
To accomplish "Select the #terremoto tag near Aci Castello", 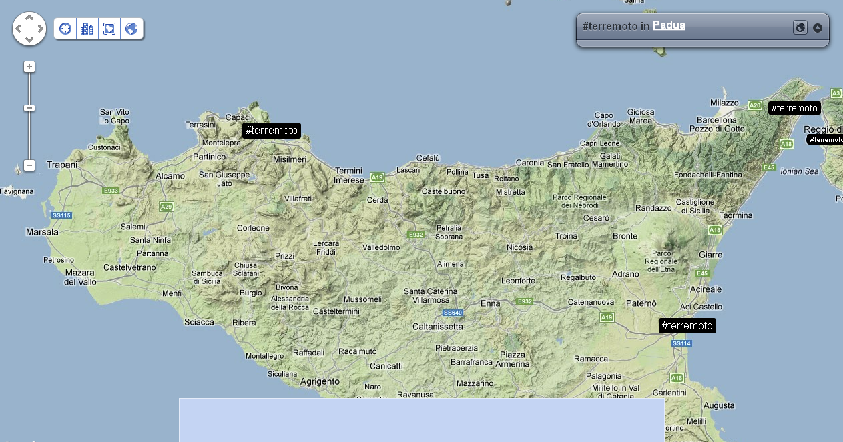I will click(687, 325).
